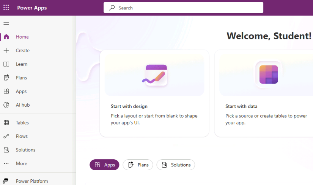The image size is (313, 185).
Task: Choose the Start with design card title
Action: pos(129,106)
